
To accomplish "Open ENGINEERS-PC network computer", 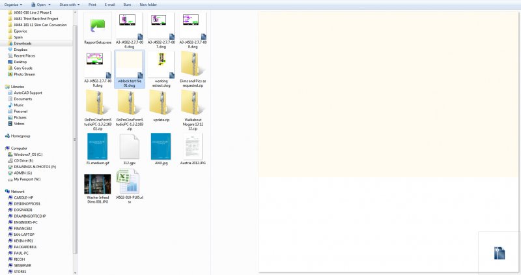I will pyautogui.click(x=25, y=222).
